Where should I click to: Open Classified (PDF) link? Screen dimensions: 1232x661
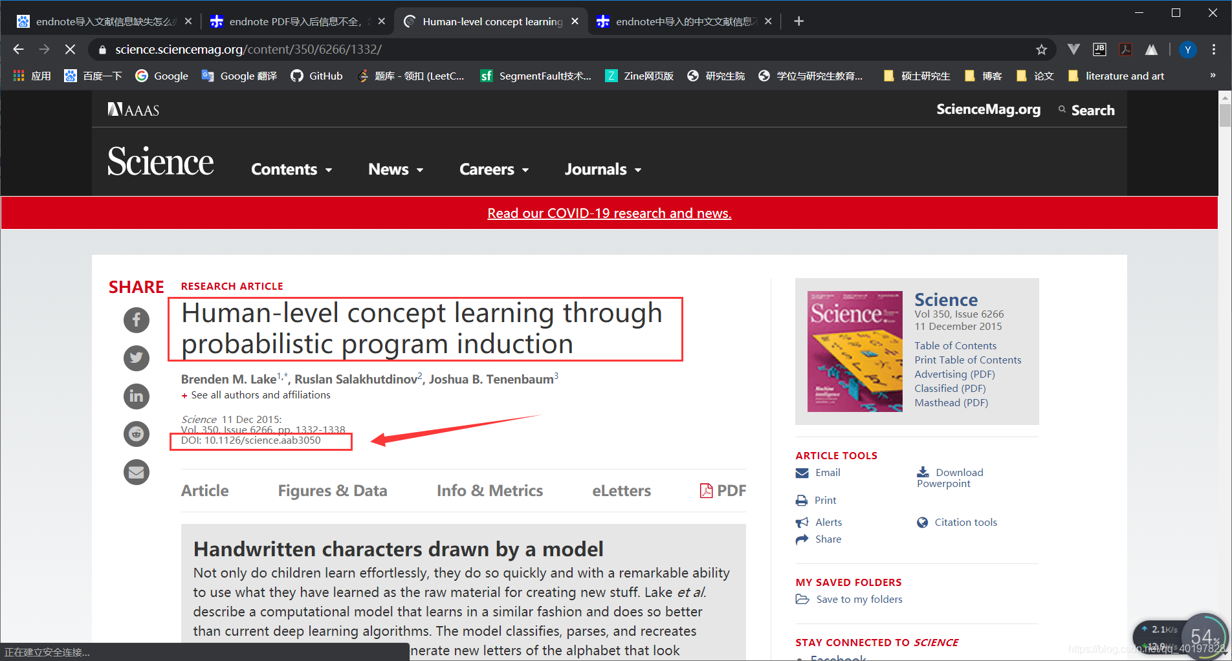[x=950, y=389]
